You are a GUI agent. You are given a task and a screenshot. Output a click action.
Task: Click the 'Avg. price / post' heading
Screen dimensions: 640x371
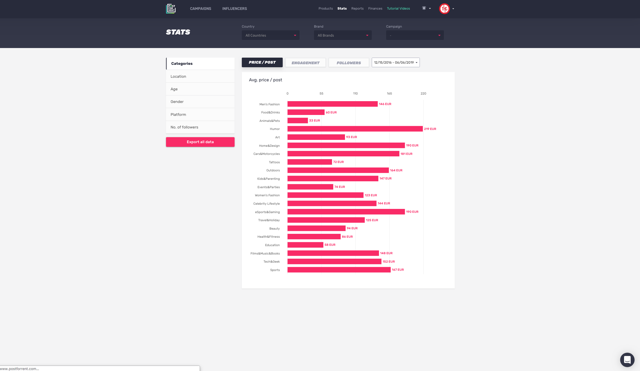pyautogui.click(x=266, y=80)
